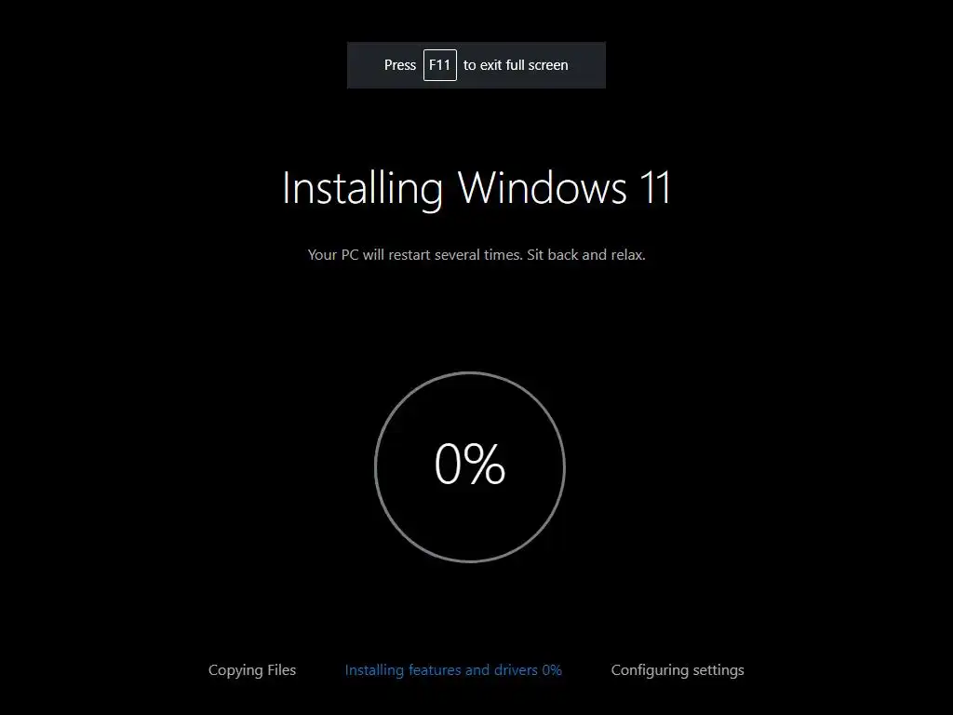
Task: Click the blue 0% after 'drivers'
Action: (552, 670)
